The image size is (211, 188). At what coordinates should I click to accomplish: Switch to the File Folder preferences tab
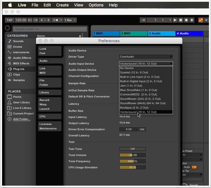50,83
